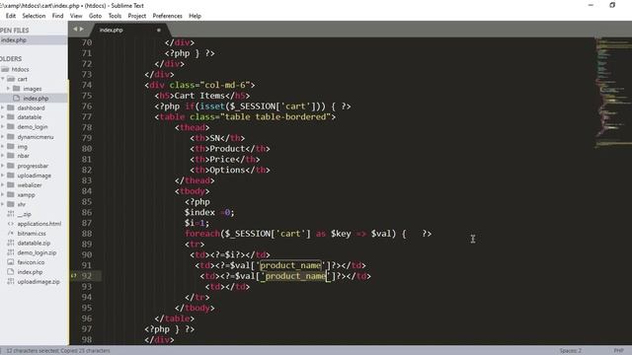Click the forward tab navigation arrow
632x355 pixels.
[x=82, y=29]
